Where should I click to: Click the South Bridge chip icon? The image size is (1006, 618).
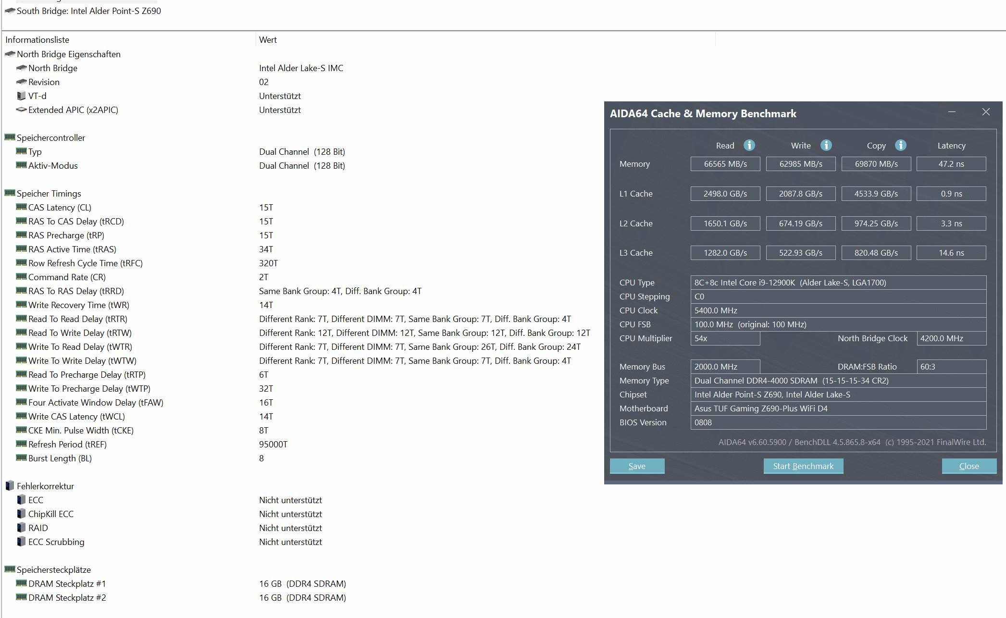point(10,11)
